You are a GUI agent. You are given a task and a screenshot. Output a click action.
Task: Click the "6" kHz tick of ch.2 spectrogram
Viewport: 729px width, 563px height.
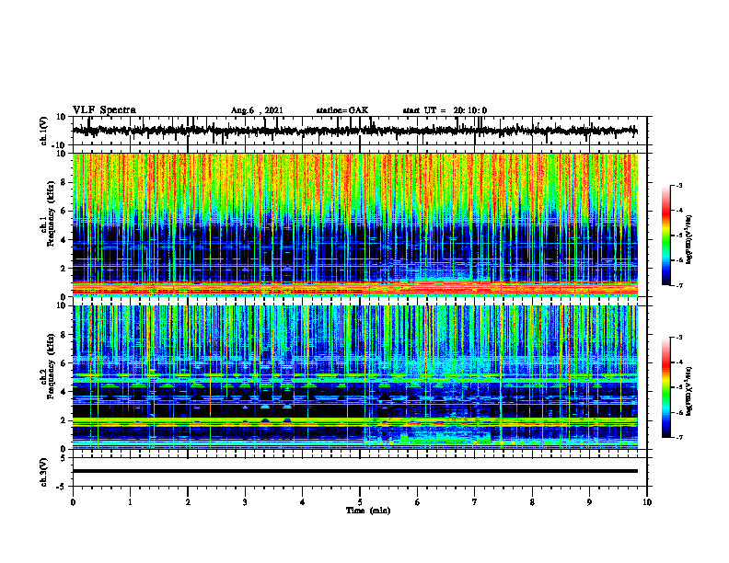(64, 363)
